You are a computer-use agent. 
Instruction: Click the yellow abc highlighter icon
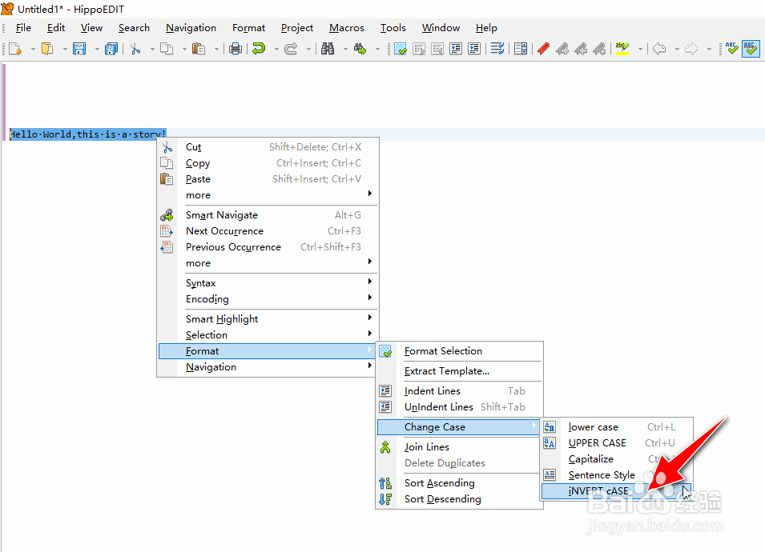622,49
